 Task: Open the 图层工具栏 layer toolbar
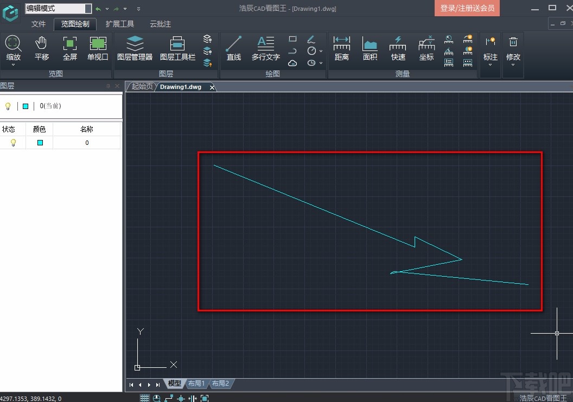click(177, 48)
